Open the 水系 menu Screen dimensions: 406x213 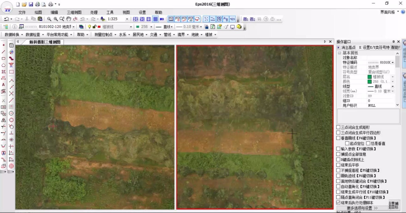(123, 35)
